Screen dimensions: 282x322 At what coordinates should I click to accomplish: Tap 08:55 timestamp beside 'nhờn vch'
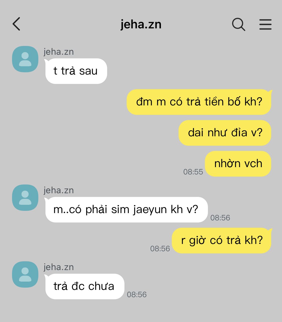tap(193, 172)
